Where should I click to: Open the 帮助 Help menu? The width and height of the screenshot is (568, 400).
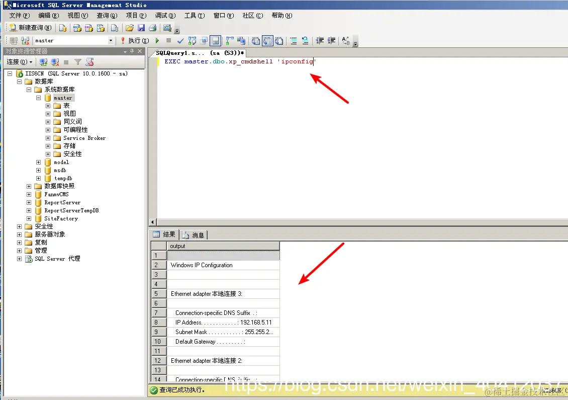click(x=282, y=16)
